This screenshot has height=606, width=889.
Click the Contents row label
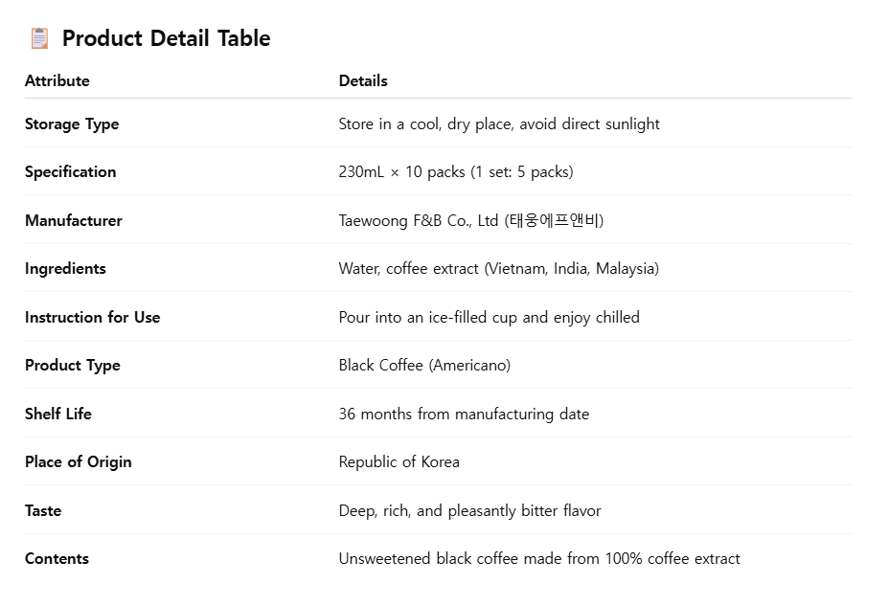[x=57, y=559]
